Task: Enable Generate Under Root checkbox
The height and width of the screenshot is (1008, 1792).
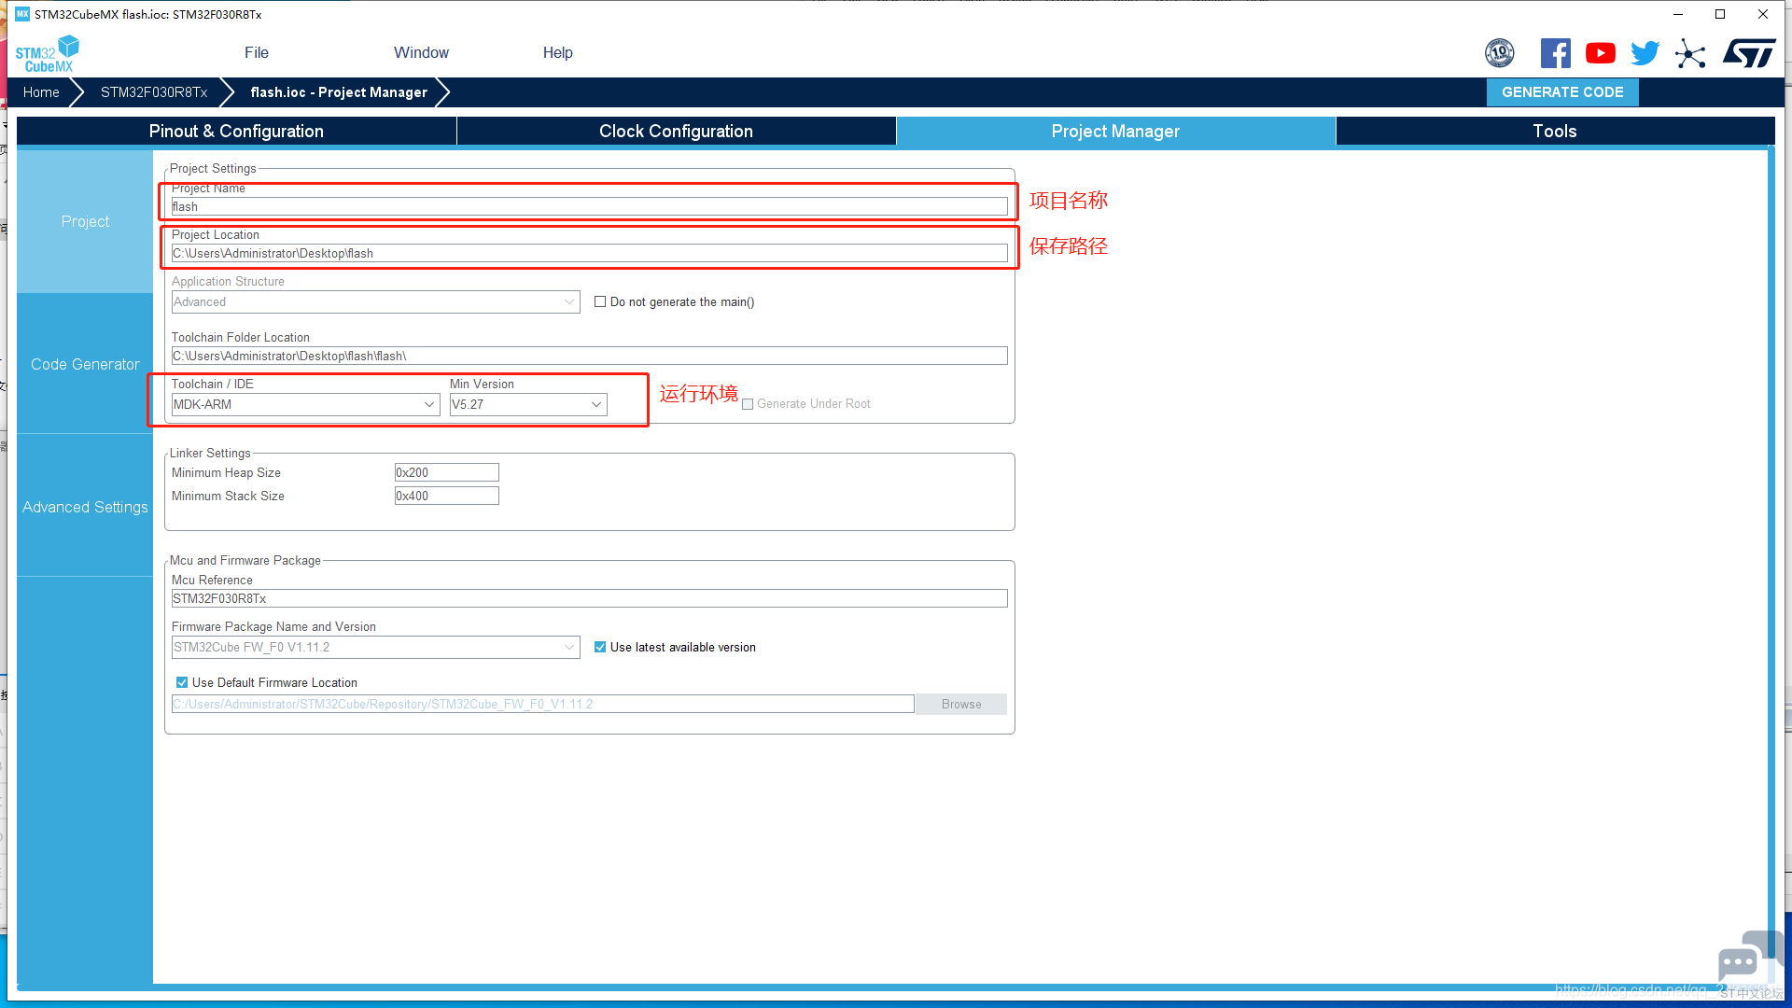Action: pos(748,404)
